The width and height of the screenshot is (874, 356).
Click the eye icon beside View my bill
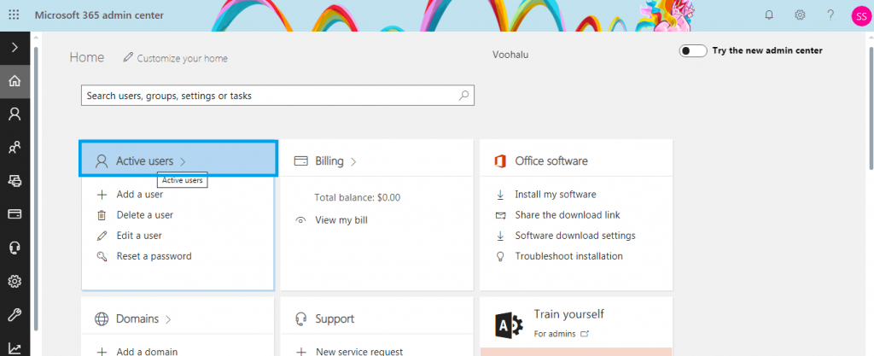click(x=301, y=220)
